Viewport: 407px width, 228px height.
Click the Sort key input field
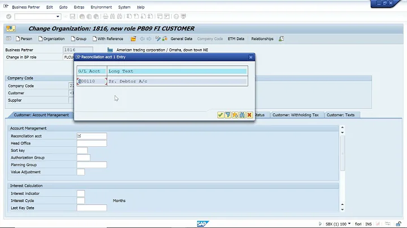pyautogui.click(x=82, y=151)
